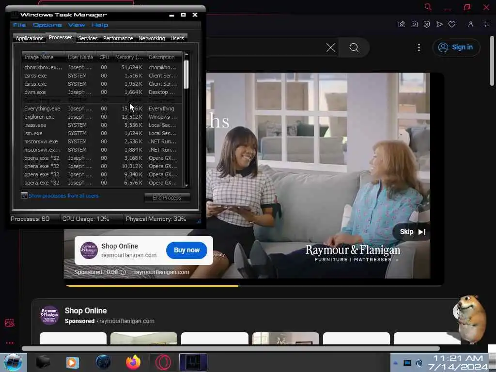This screenshot has width=496, height=372.
Task: Click the Raymour & Flanigan avatar below video
Action: tap(50, 315)
